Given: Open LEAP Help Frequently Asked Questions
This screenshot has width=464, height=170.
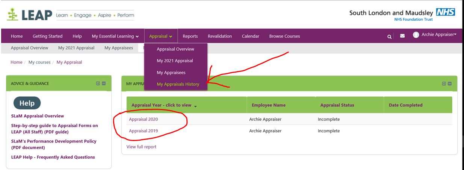Looking at the screenshot, I should point(53,157).
